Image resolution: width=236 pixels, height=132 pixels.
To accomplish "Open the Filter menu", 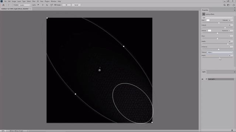I will pos(34,1).
